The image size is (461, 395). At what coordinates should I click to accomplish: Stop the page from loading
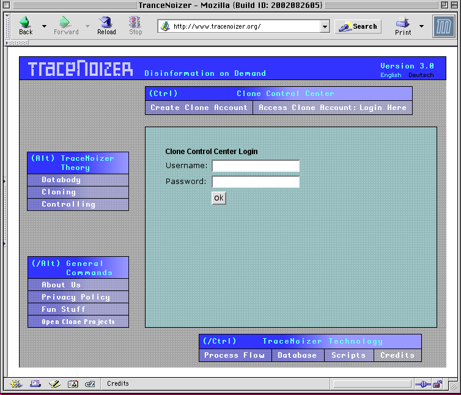[x=135, y=26]
